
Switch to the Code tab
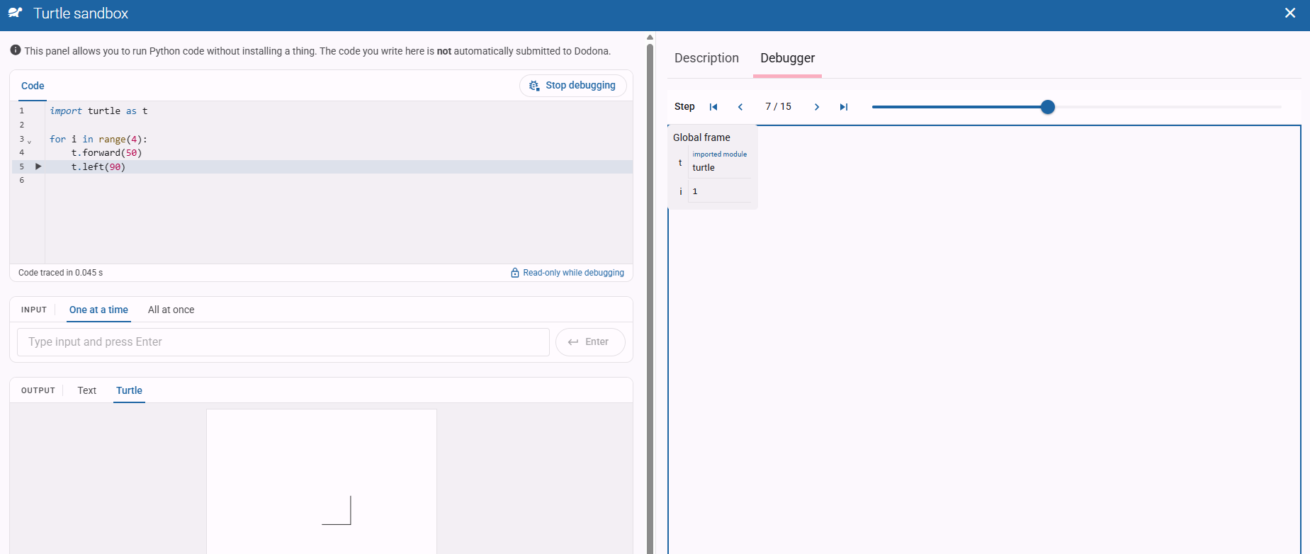[33, 86]
